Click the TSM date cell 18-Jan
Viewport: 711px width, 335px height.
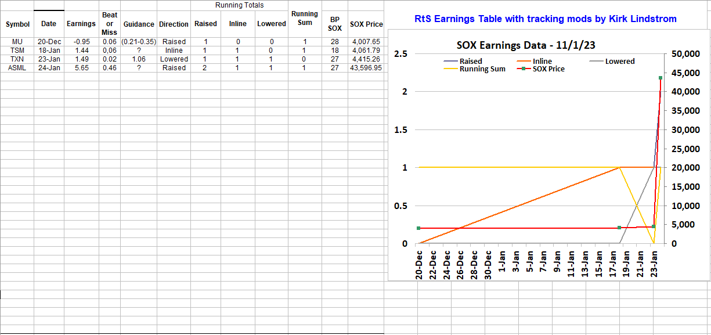pyautogui.click(x=49, y=51)
